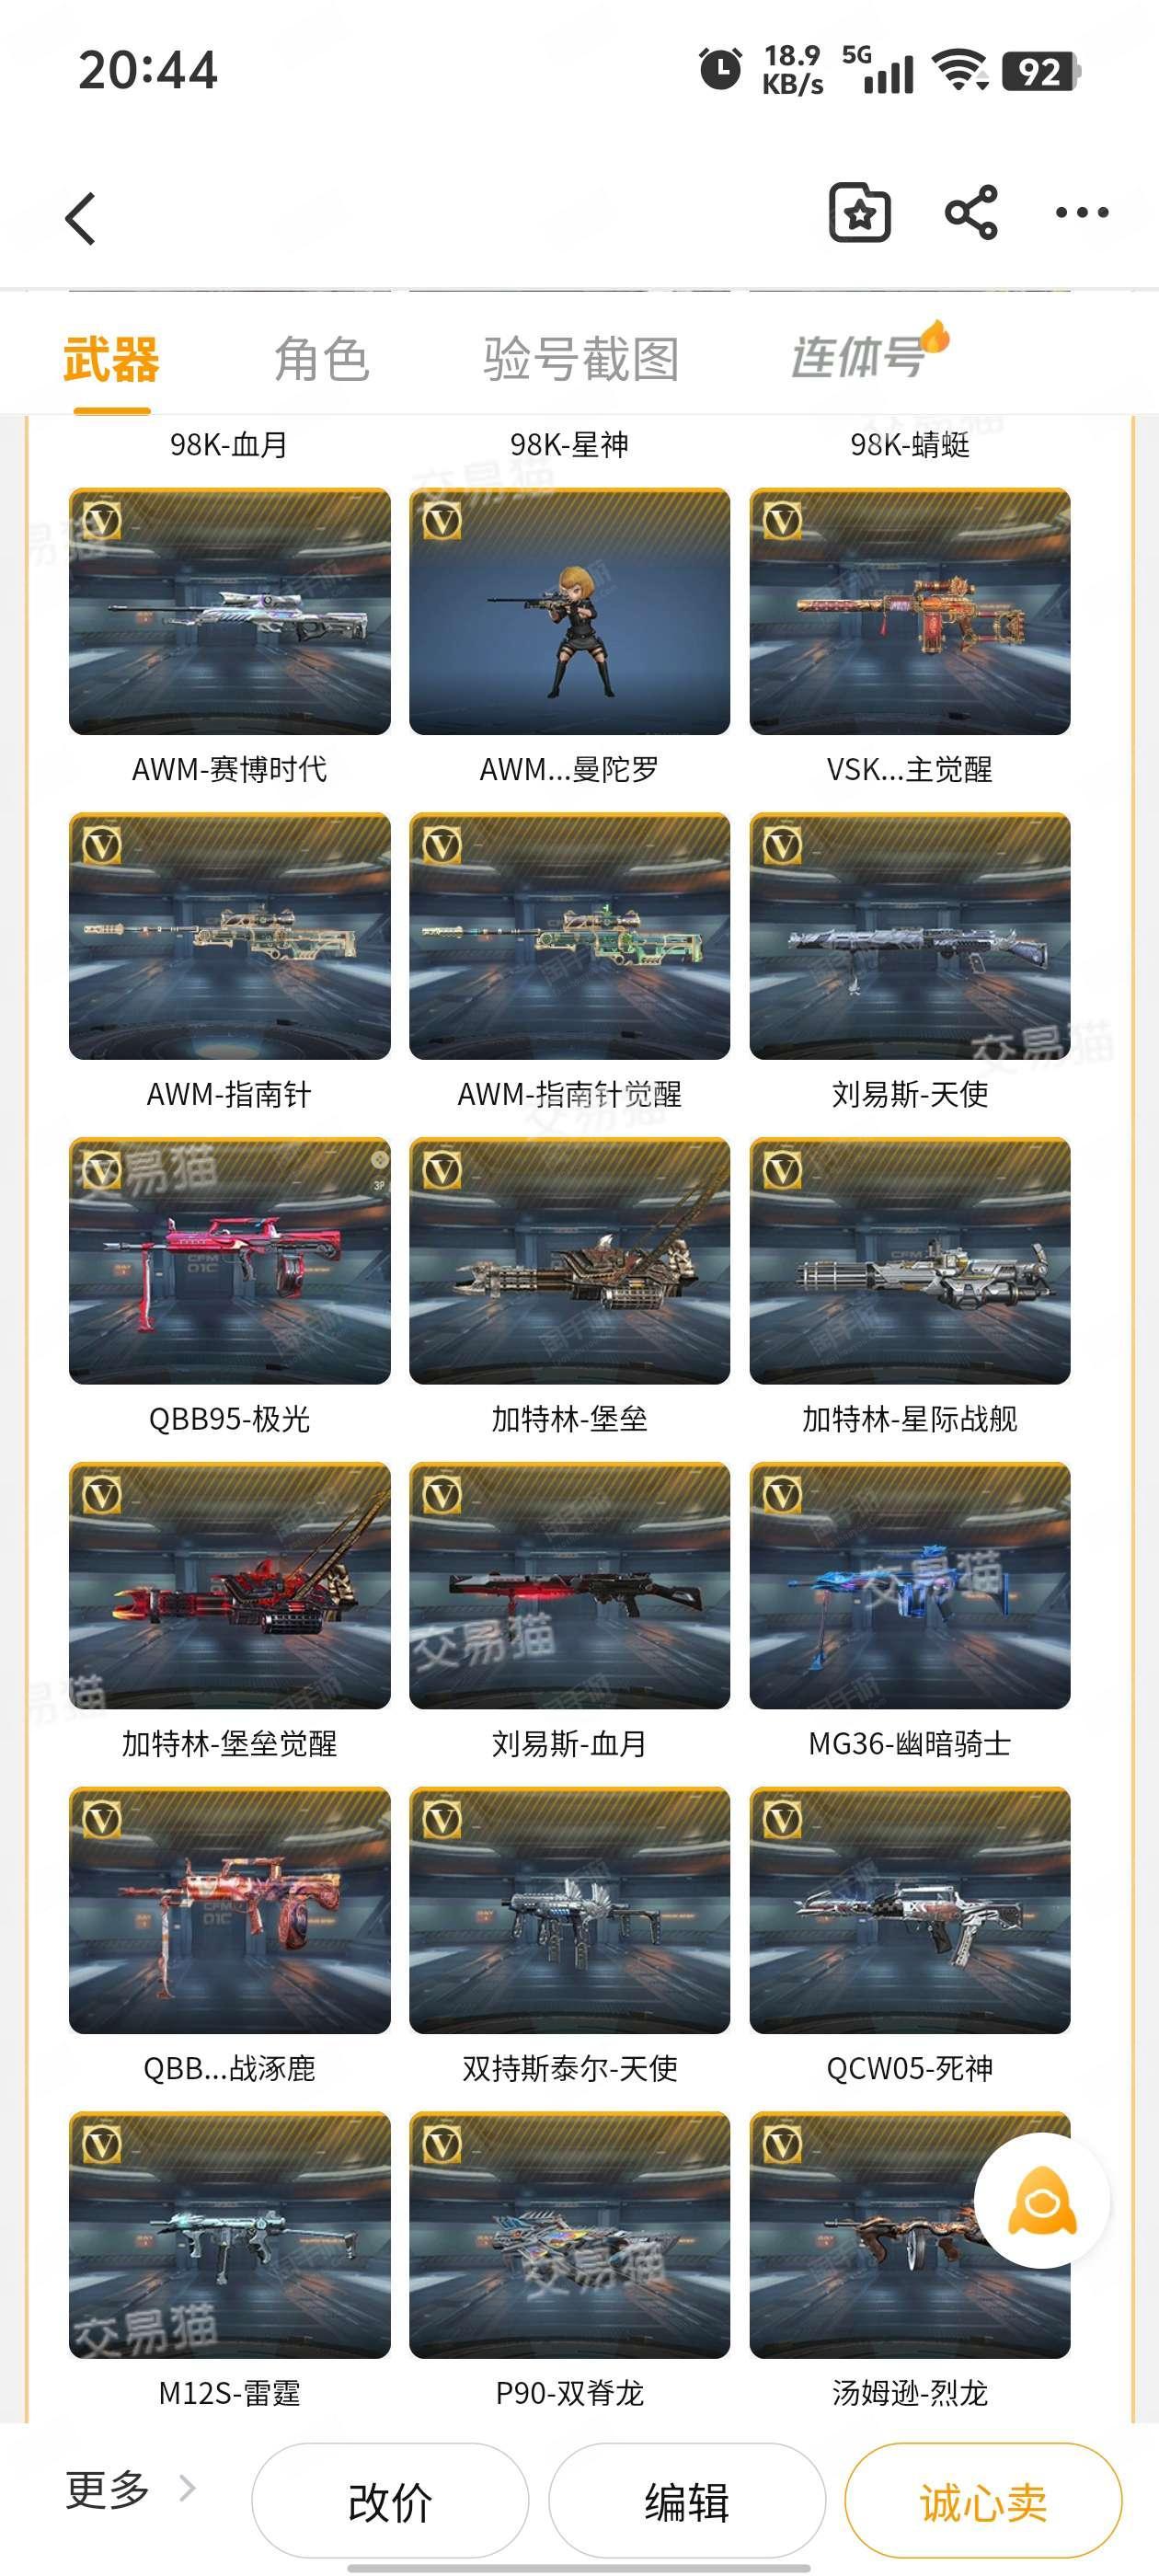This screenshot has height=2576, width=1159.
Task: Tap the back arrow icon
Action: pos(81,218)
